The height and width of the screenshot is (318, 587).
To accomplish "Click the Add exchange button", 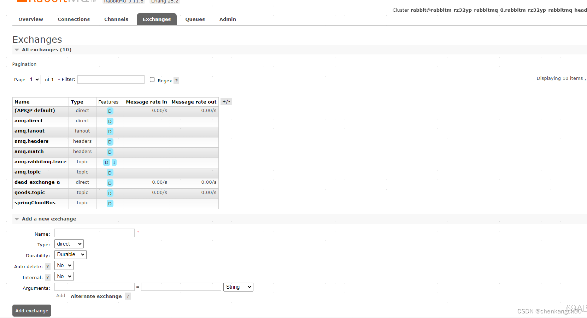I will coord(32,311).
